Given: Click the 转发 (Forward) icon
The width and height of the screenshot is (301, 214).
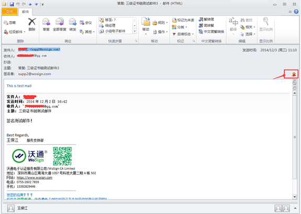Looking at the screenshot, I should point(73,24).
